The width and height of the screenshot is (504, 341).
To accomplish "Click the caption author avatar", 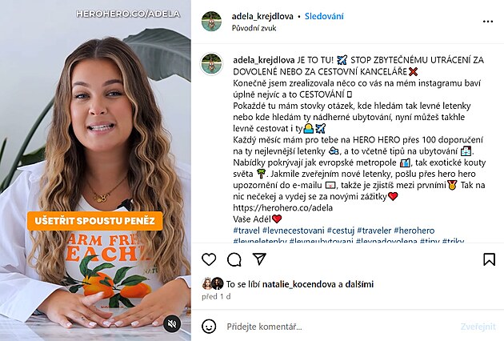I will point(211,63).
